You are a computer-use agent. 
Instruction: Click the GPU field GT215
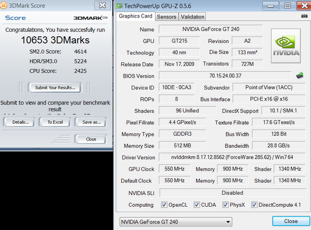click(x=179, y=41)
